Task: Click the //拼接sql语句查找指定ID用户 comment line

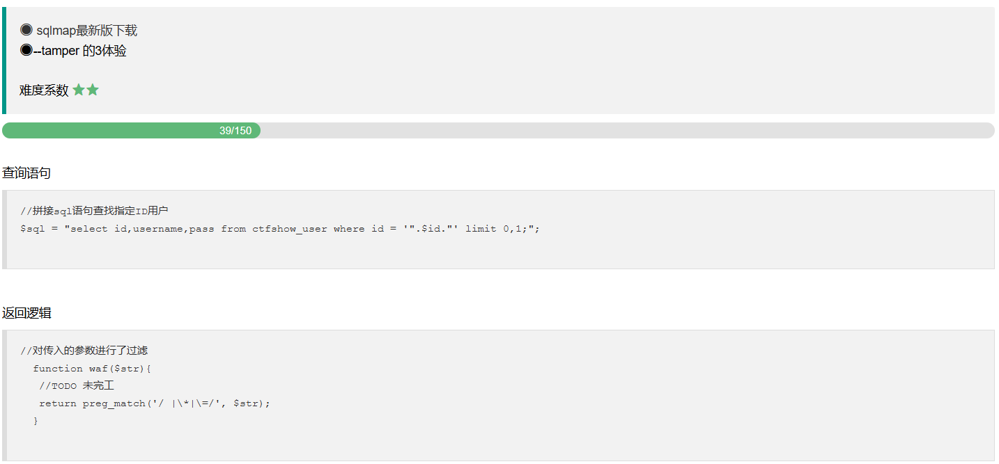Action: [94, 211]
